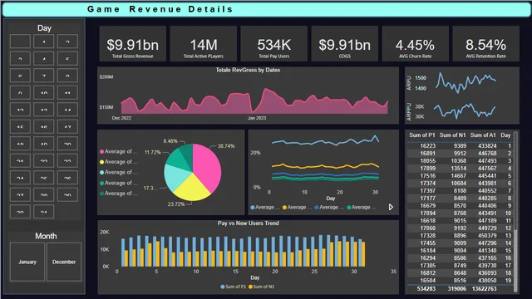Click the 4.45% AVG Churn Rate card
This screenshot has height=299, width=532.
415,44
